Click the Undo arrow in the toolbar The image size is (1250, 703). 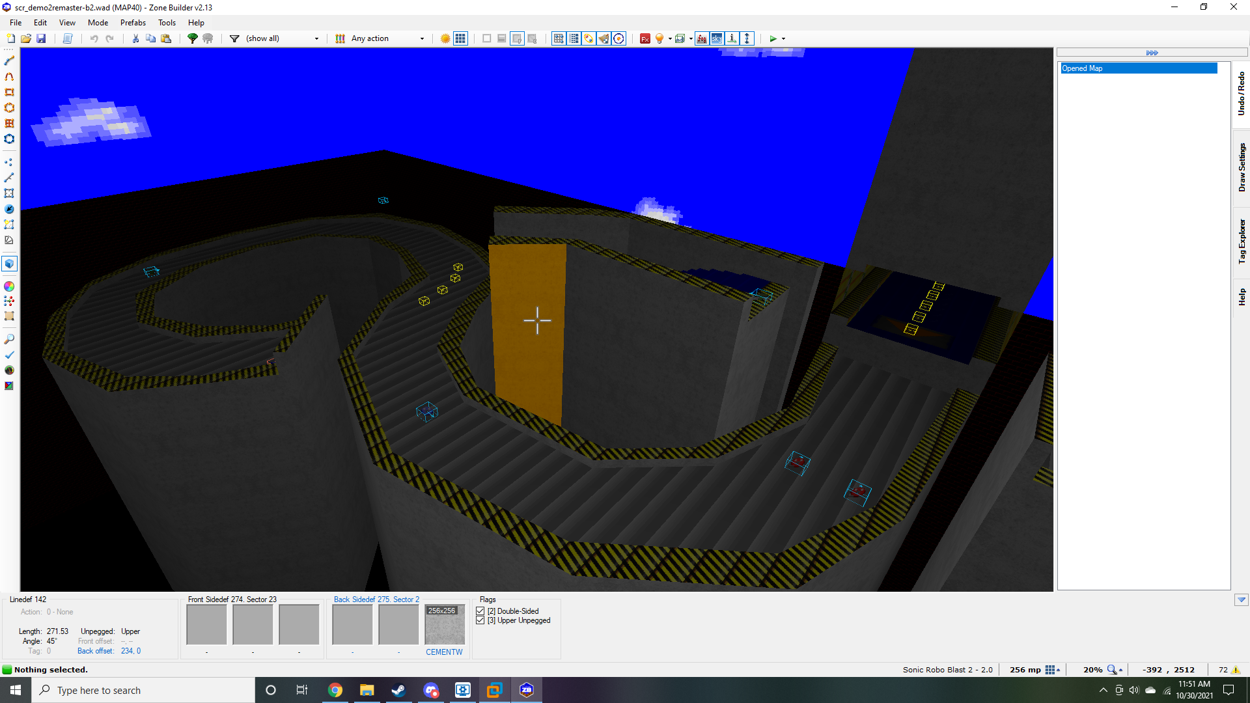click(x=94, y=38)
